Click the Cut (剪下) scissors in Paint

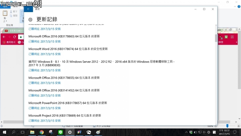(11, 11)
